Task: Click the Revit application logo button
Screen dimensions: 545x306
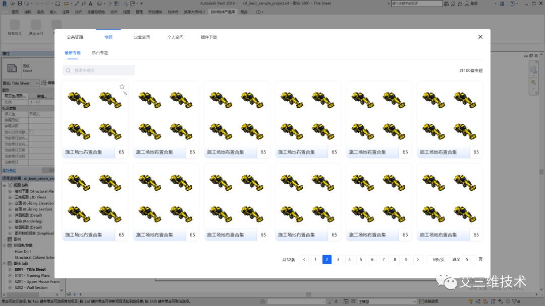Action: [4, 4]
